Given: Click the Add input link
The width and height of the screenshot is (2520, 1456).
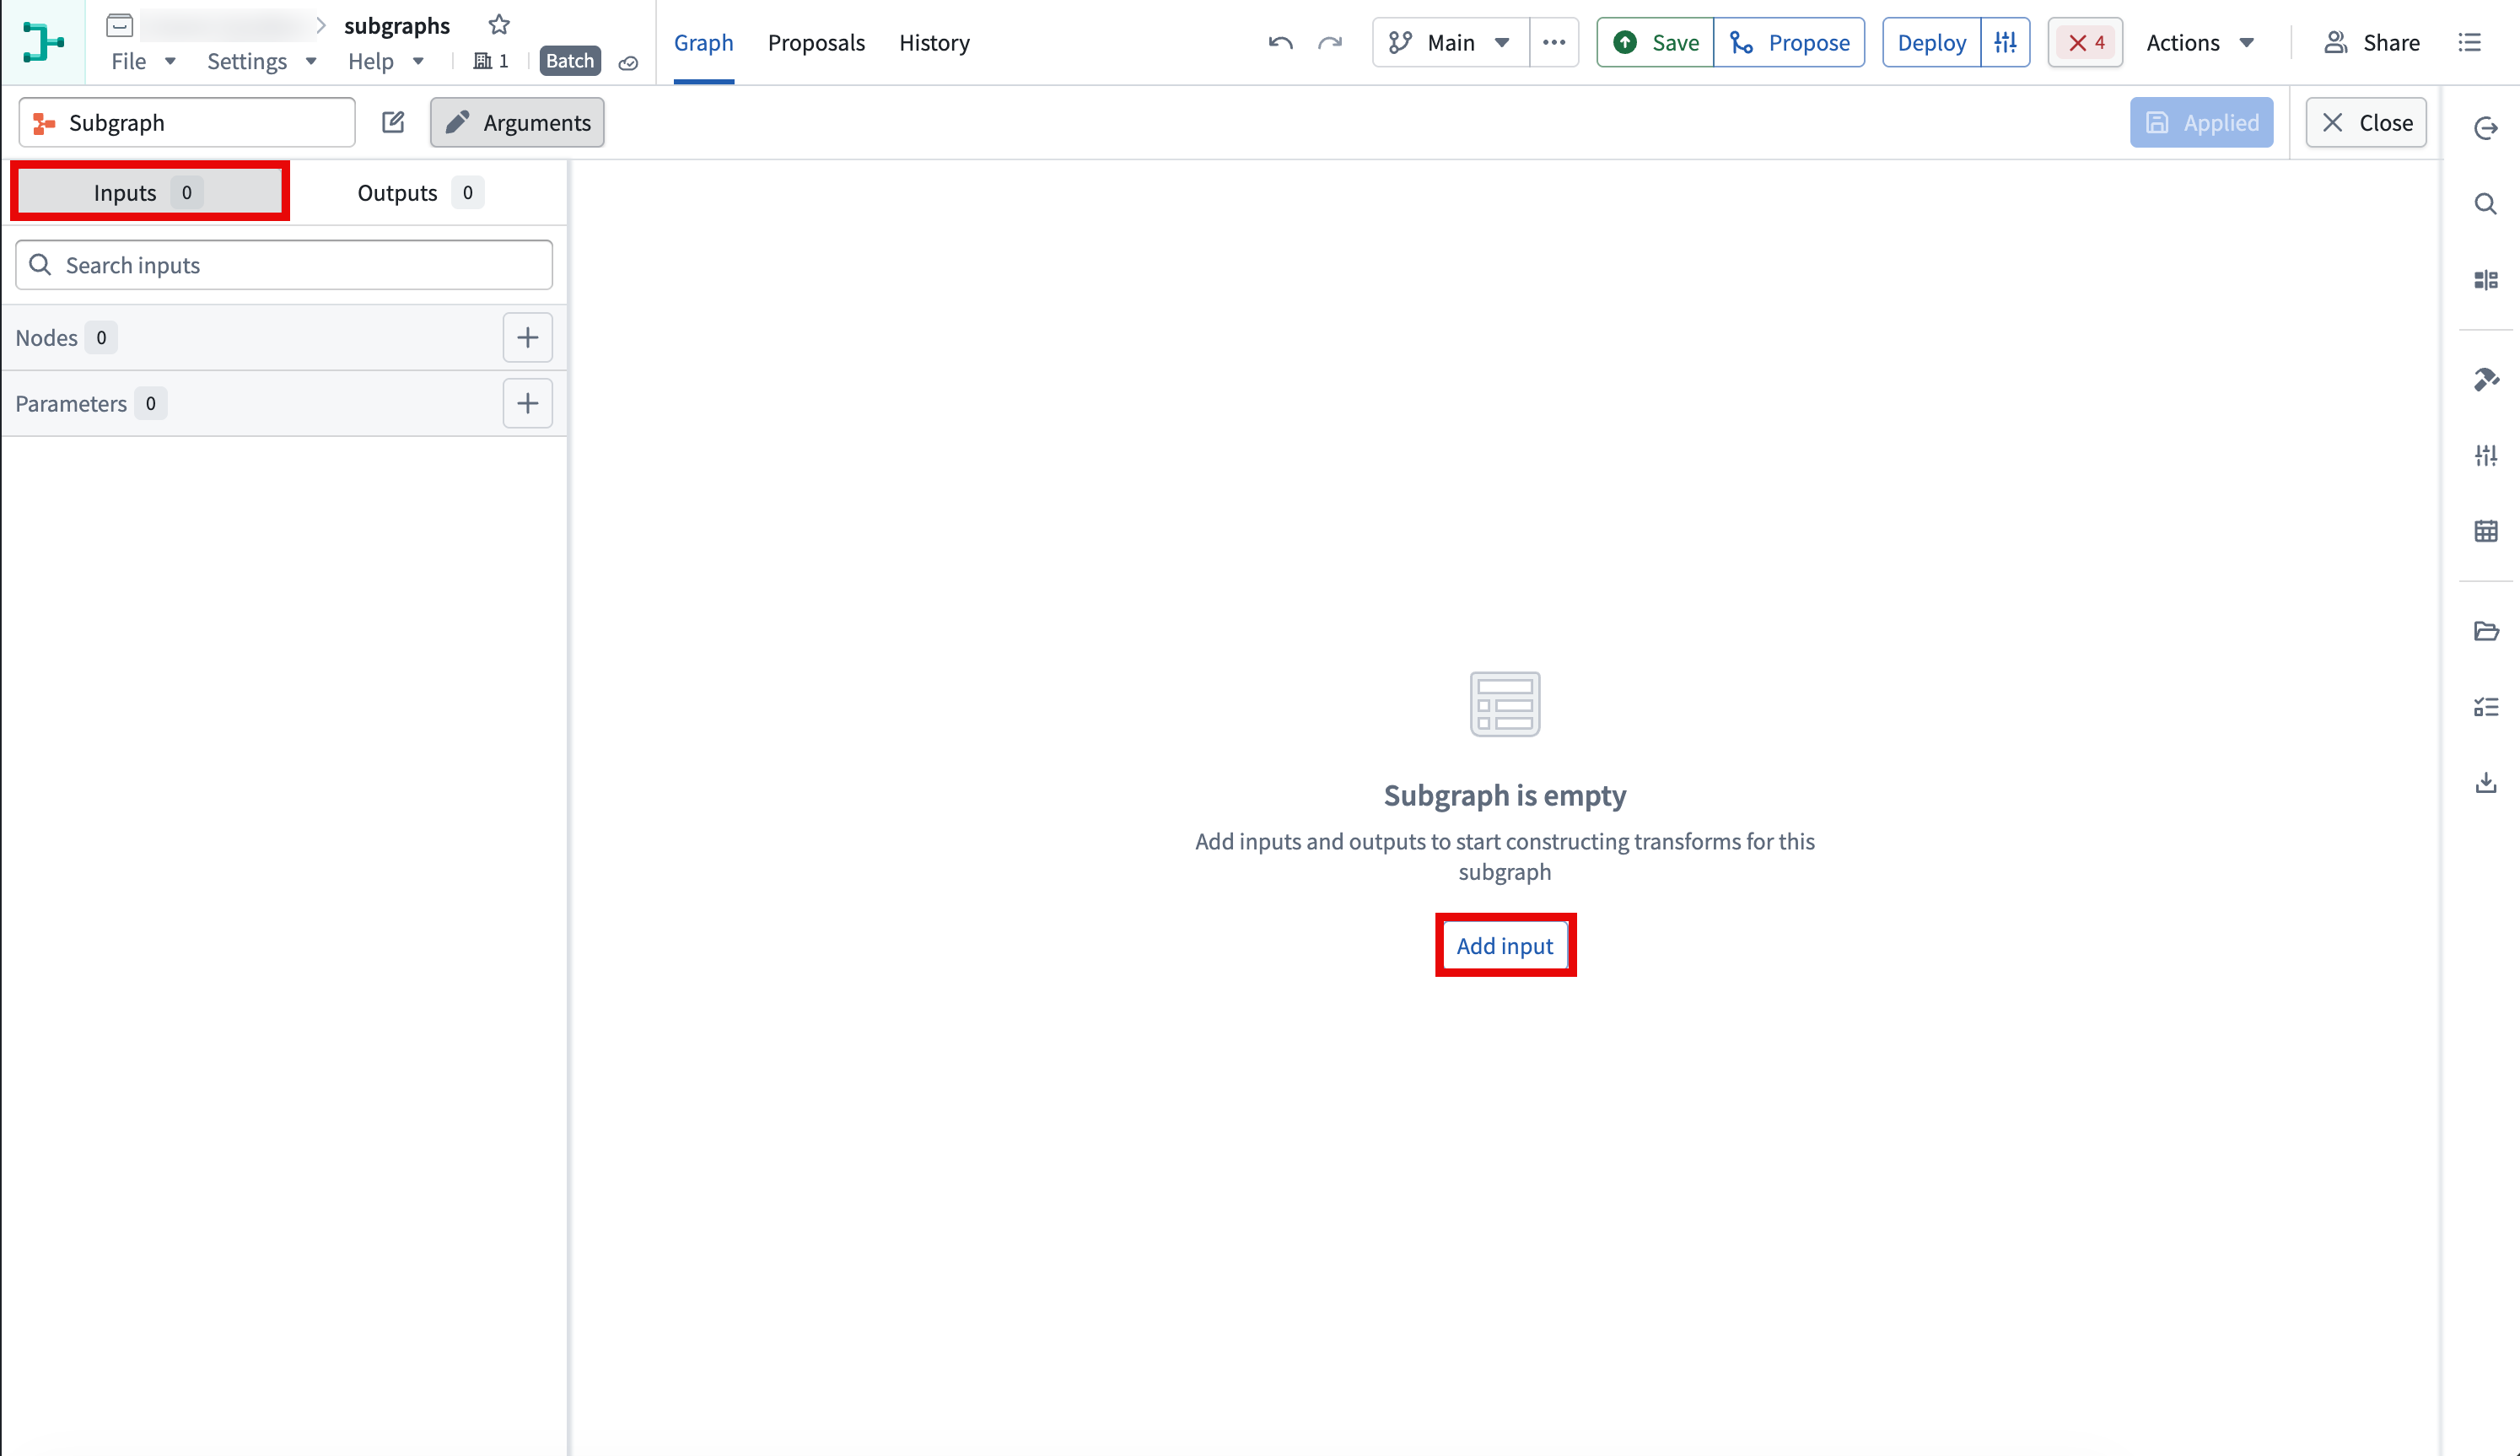Looking at the screenshot, I should click(x=1505, y=945).
